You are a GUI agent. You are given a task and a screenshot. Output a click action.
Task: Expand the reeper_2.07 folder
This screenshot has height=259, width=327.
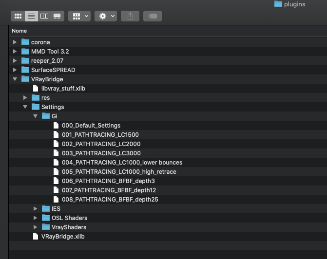pyautogui.click(x=15, y=61)
